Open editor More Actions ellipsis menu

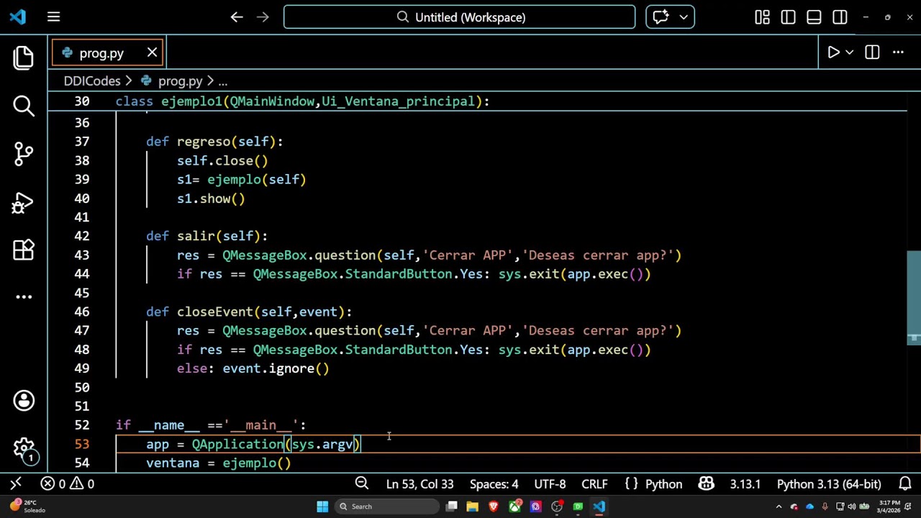898,53
